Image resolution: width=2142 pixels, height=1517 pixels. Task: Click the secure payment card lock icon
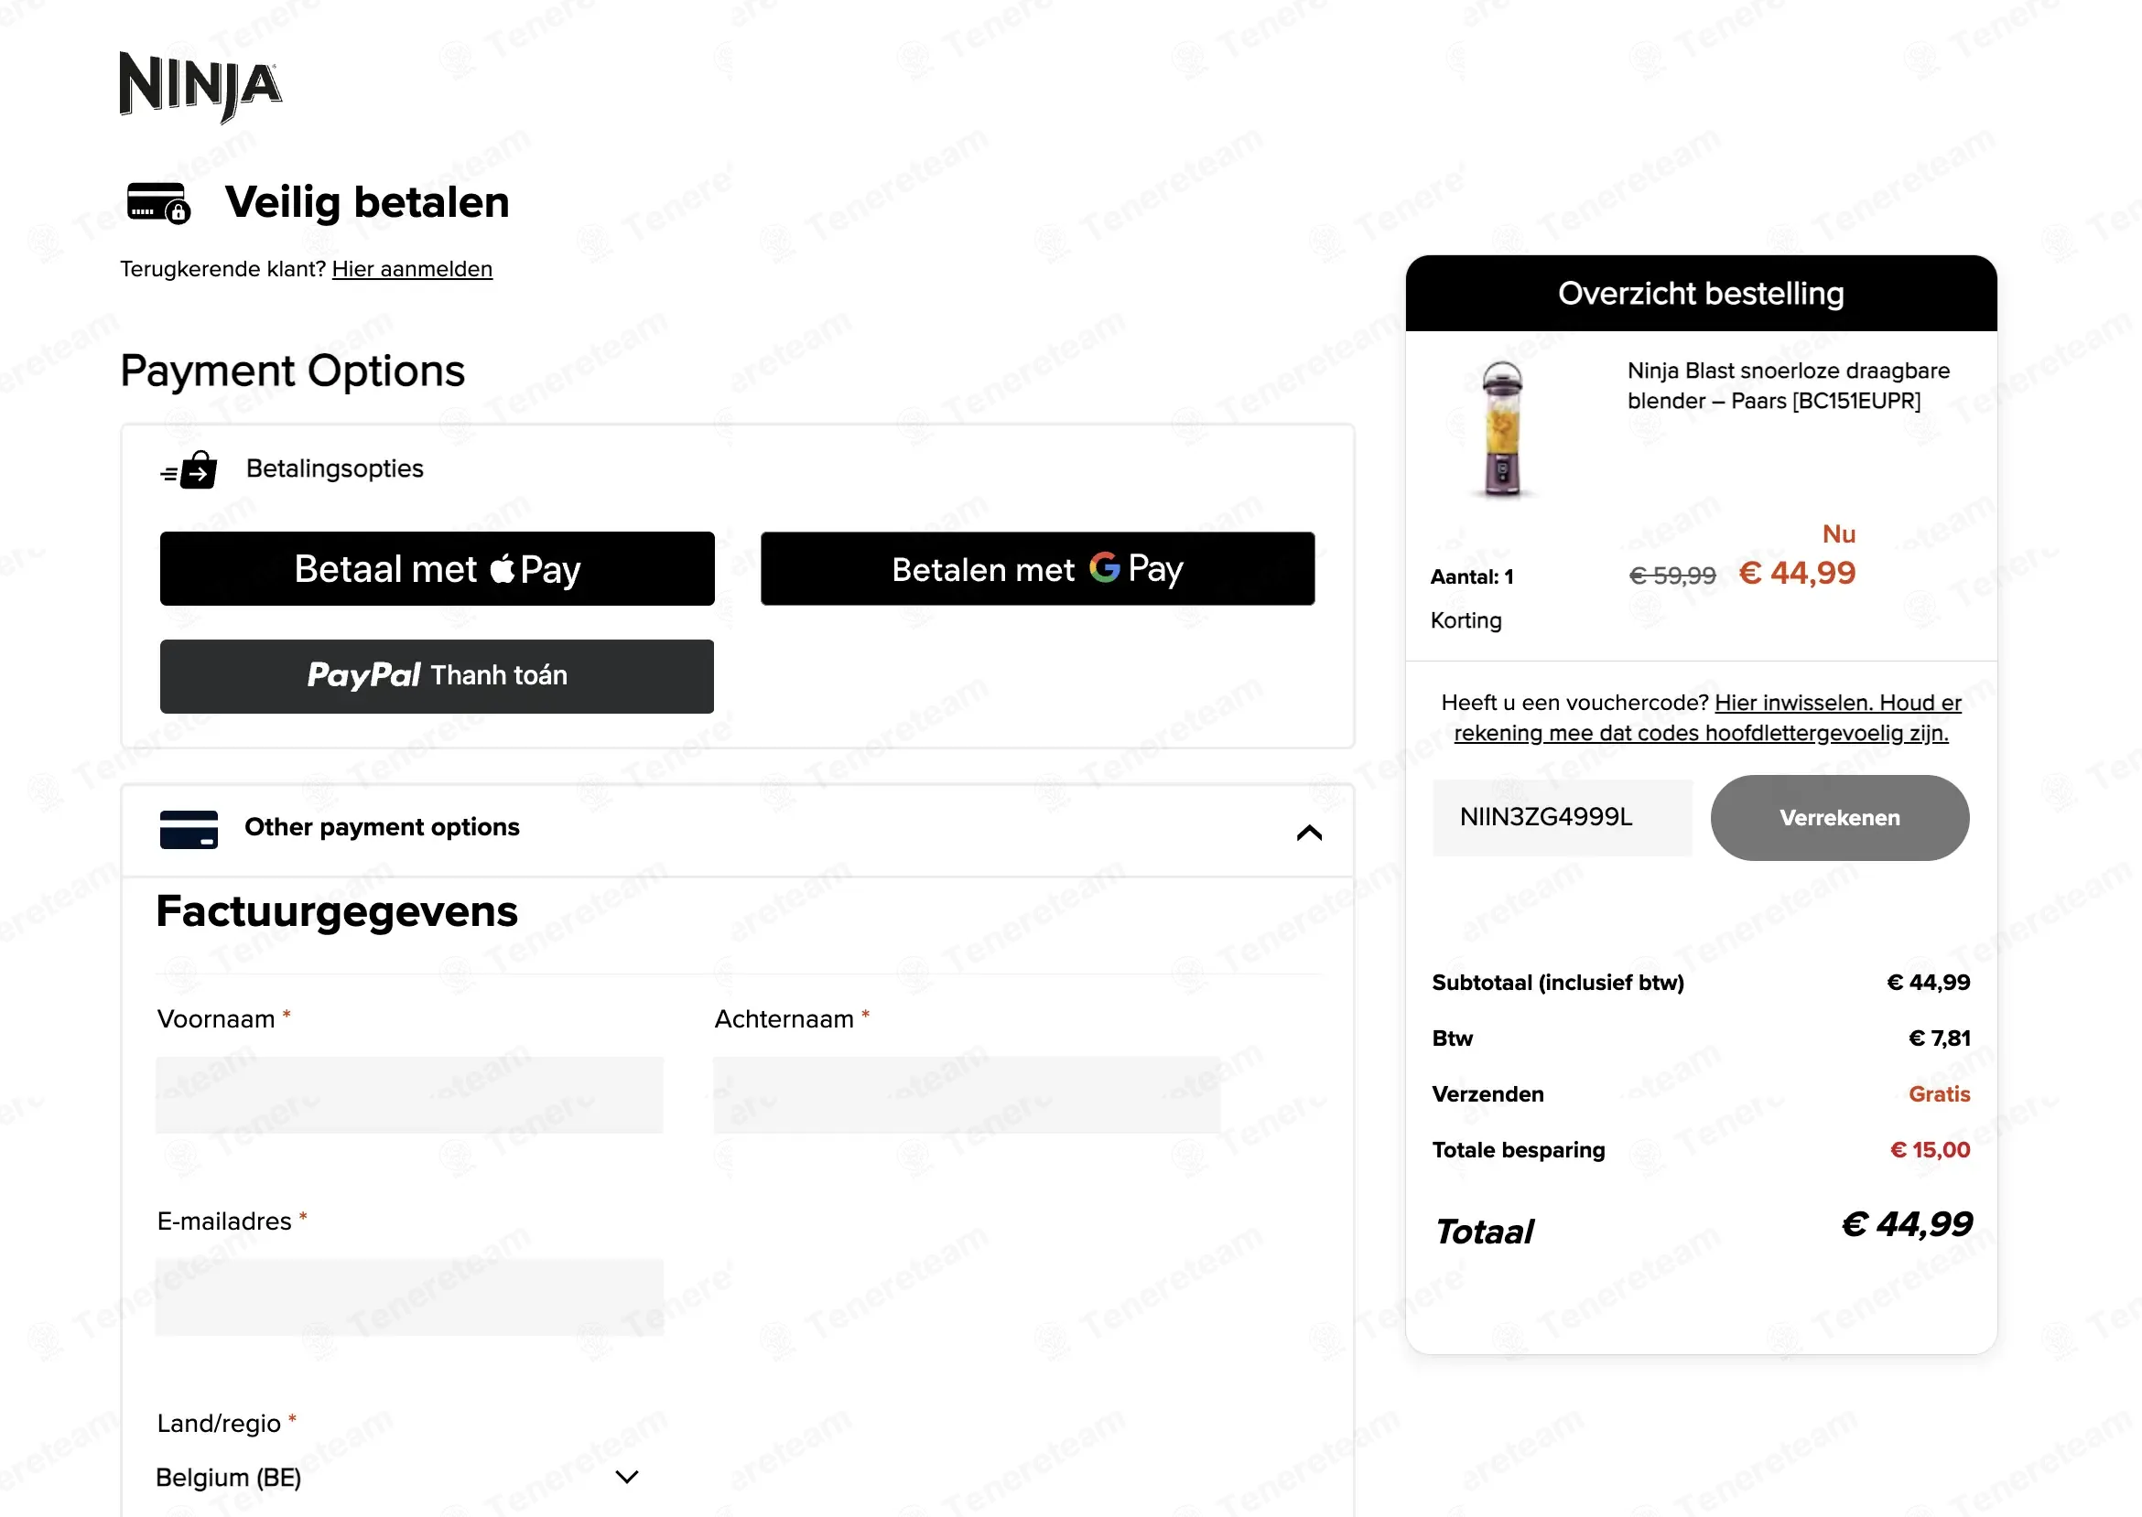(x=158, y=203)
